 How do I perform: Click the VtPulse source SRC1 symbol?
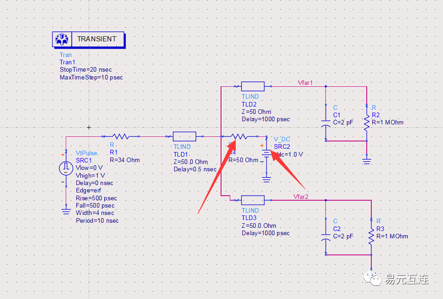66,168
